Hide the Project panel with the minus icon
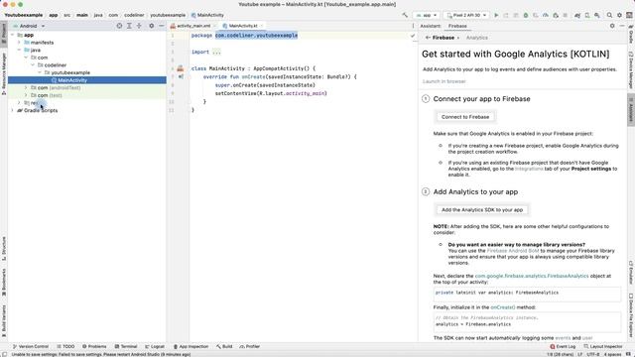Screen dimensions: 635x357 click(x=161, y=26)
